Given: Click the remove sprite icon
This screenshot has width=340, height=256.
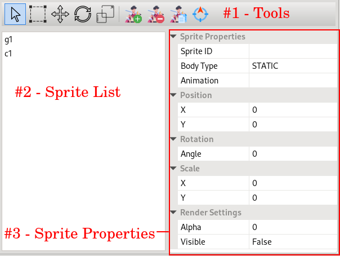Looking at the screenshot, I should point(156,14).
